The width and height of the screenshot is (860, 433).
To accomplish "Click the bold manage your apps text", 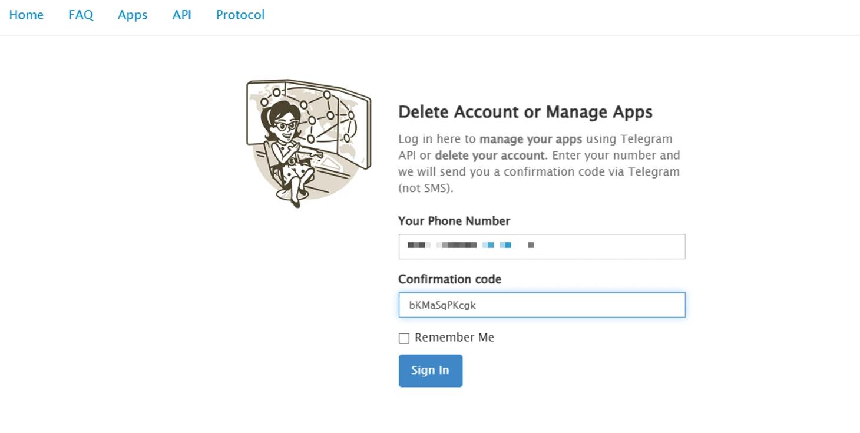I will [x=531, y=140].
